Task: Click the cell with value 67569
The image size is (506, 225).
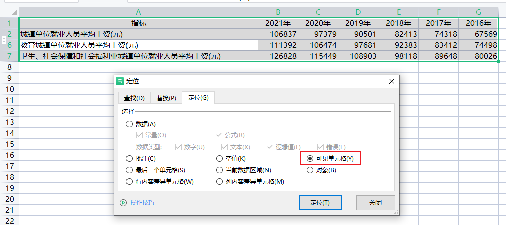Action: [478, 34]
